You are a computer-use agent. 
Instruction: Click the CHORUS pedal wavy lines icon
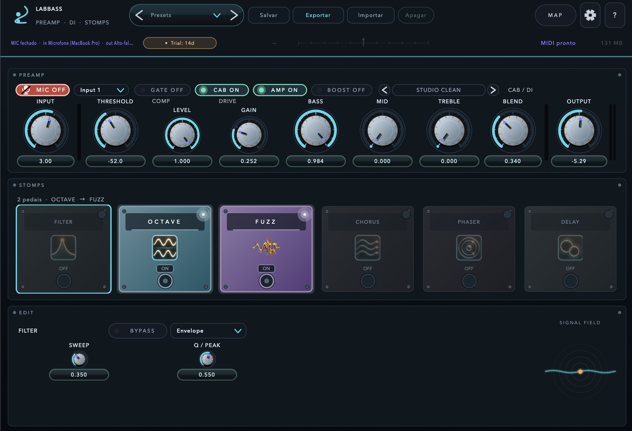tap(367, 248)
